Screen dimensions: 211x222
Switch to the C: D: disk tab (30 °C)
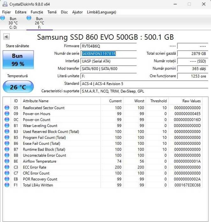13,23
